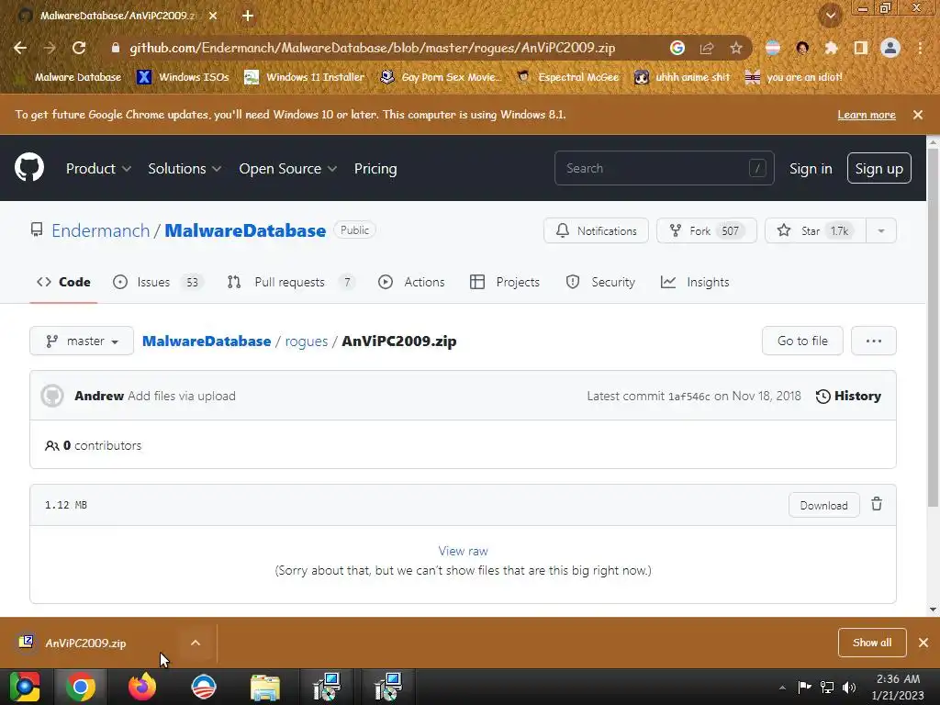Open downloaded AnViPC2009.zip file
Image resolution: width=940 pixels, height=705 pixels.
pyautogui.click(x=85, y=643)
